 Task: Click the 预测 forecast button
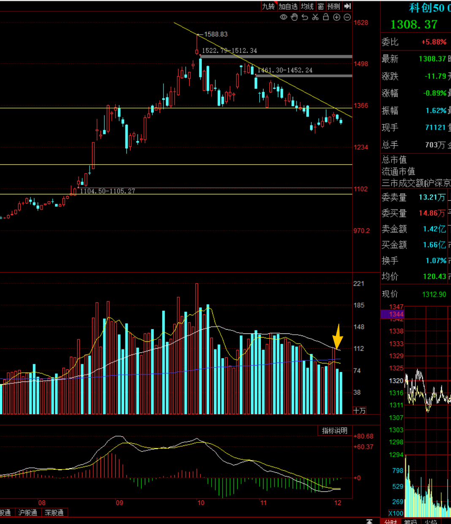click(x=334, y=6)
